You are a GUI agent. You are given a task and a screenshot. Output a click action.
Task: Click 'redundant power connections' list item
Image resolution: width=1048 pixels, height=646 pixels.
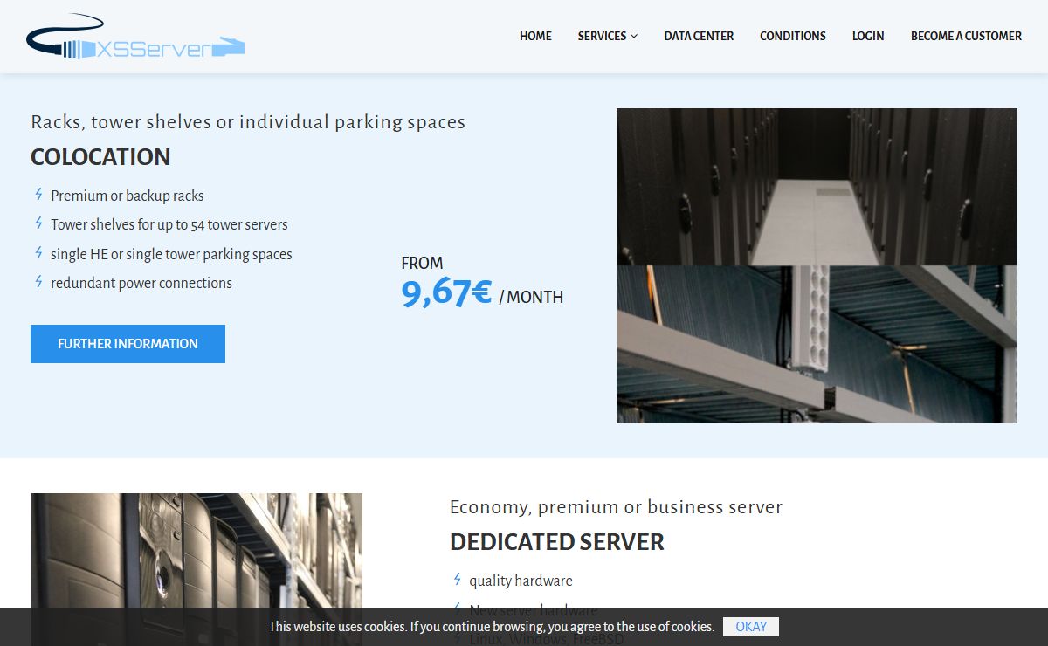click(141, 283)
